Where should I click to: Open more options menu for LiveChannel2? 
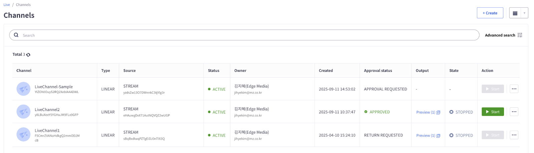pos(514,112)
